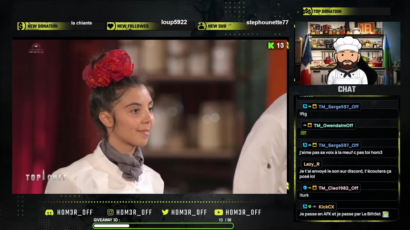Viewport: 410px width, 230px height.
Task: Click the giveaway counter '13 / 50'
Action: tap(225, 220)
